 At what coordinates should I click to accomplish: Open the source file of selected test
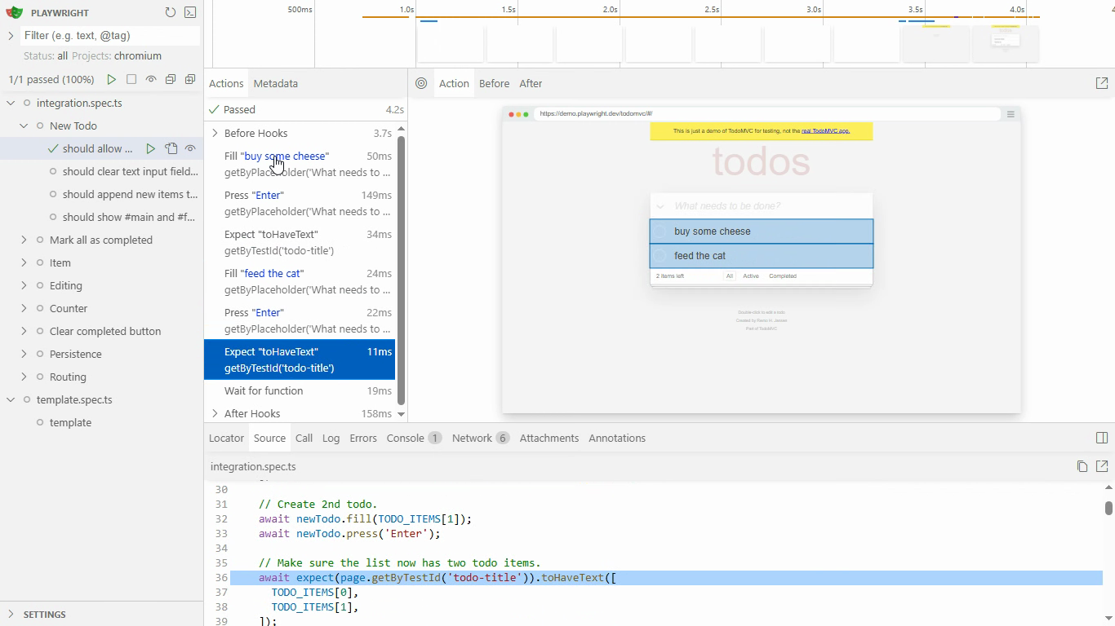171,148
